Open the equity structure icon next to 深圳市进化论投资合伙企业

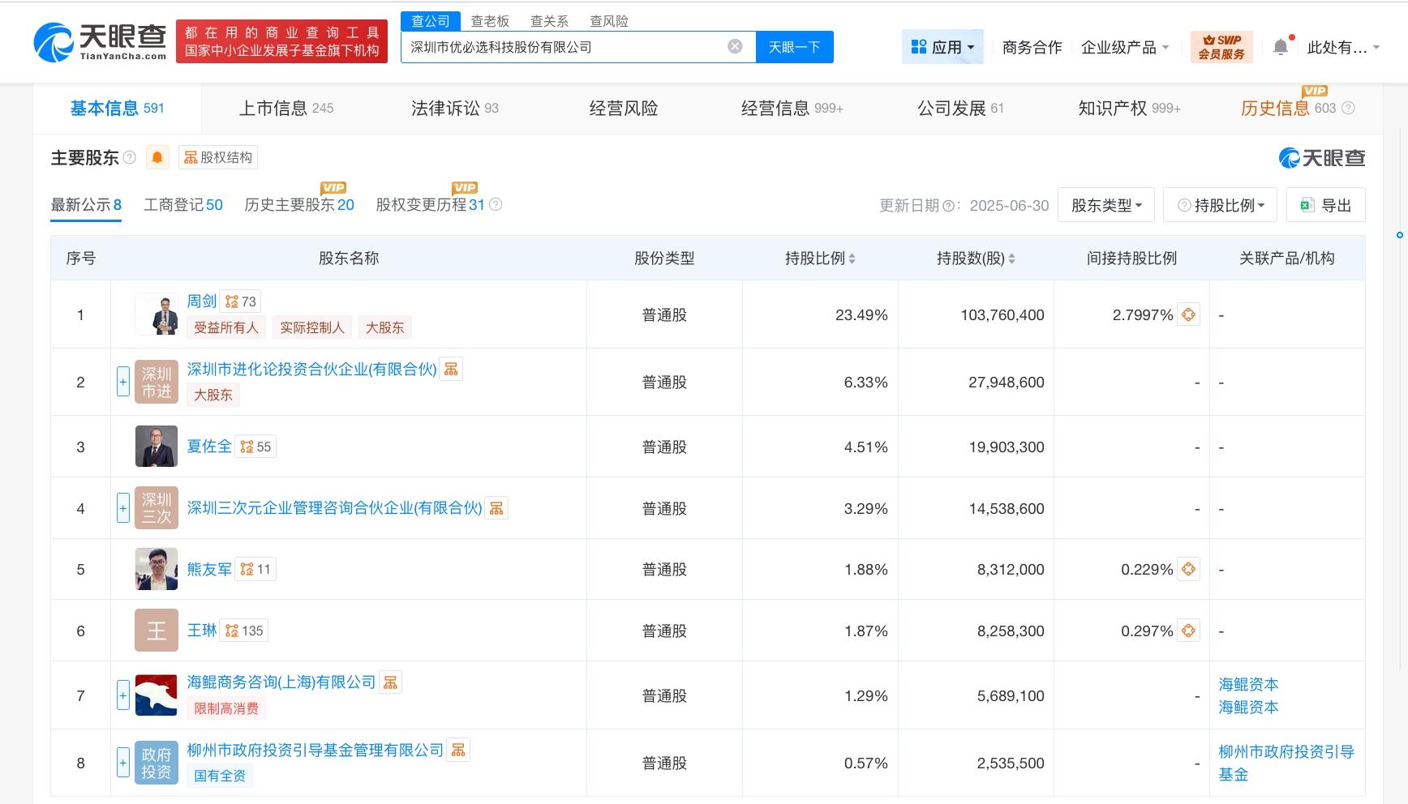click(452, 370)
